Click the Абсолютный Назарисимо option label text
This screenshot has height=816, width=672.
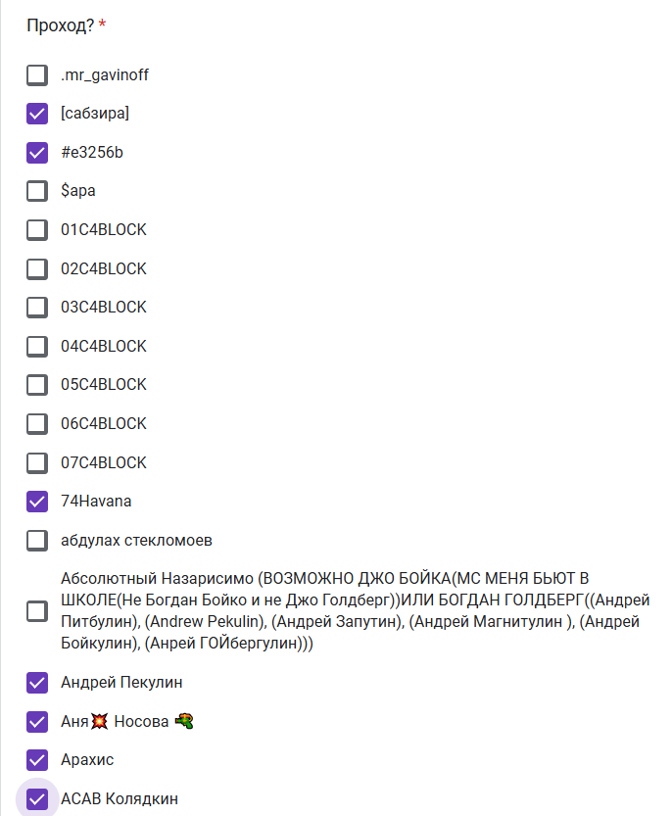tap(355, 611)
